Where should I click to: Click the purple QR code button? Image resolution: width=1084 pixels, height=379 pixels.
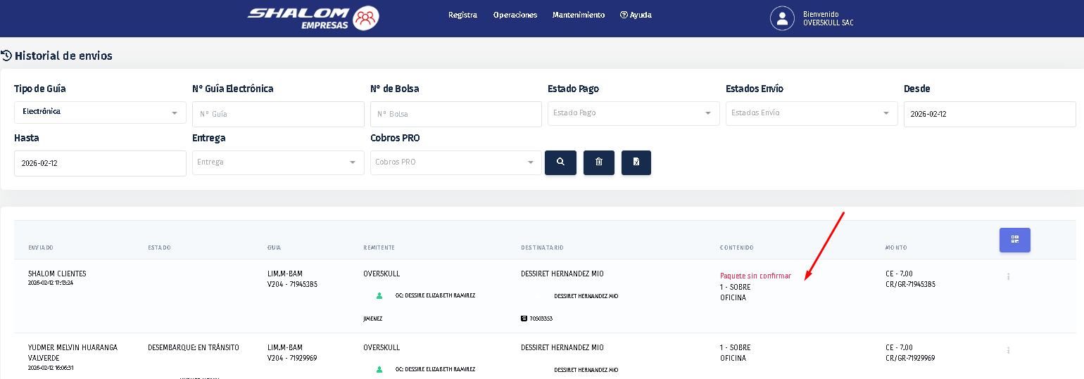click(x=1014, y=240)
